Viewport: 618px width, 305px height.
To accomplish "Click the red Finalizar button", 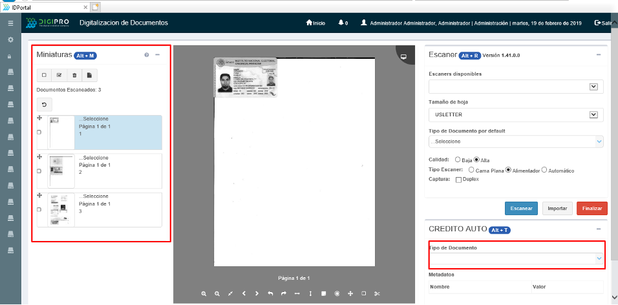I will point(591,208).
